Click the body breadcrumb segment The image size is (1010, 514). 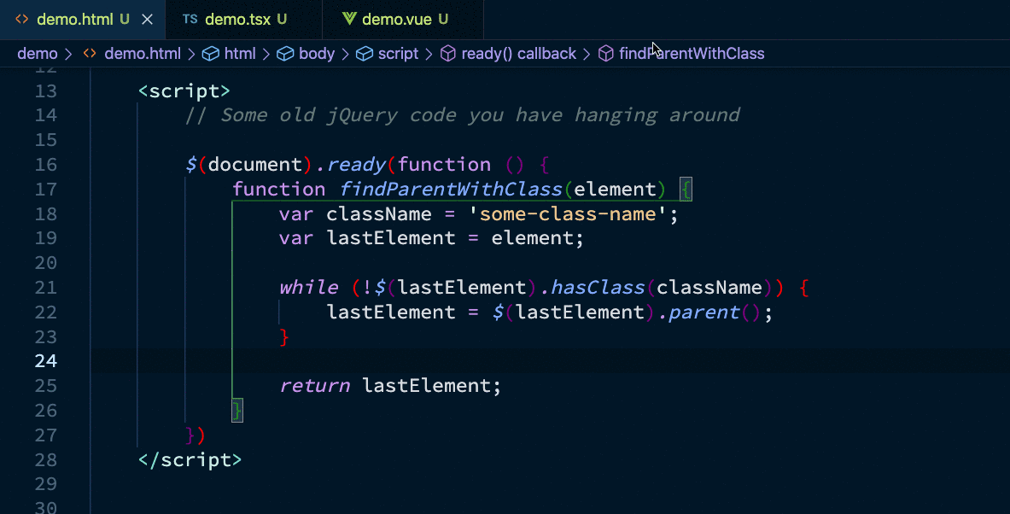click(316, 54)
